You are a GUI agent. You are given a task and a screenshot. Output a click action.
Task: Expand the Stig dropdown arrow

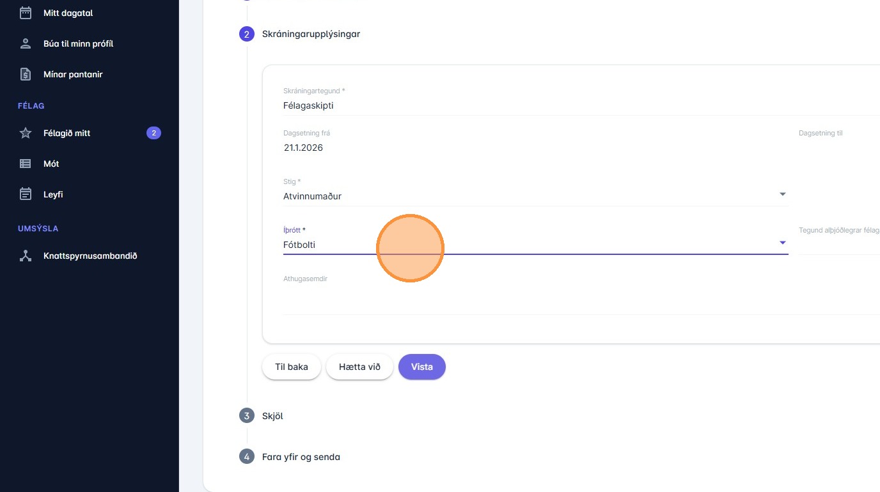tap(782, 194)
